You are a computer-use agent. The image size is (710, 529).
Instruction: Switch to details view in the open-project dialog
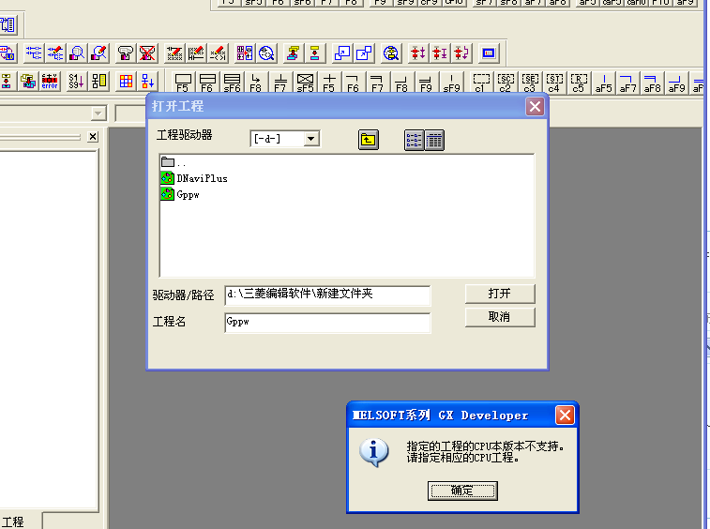tap(434, 140)
